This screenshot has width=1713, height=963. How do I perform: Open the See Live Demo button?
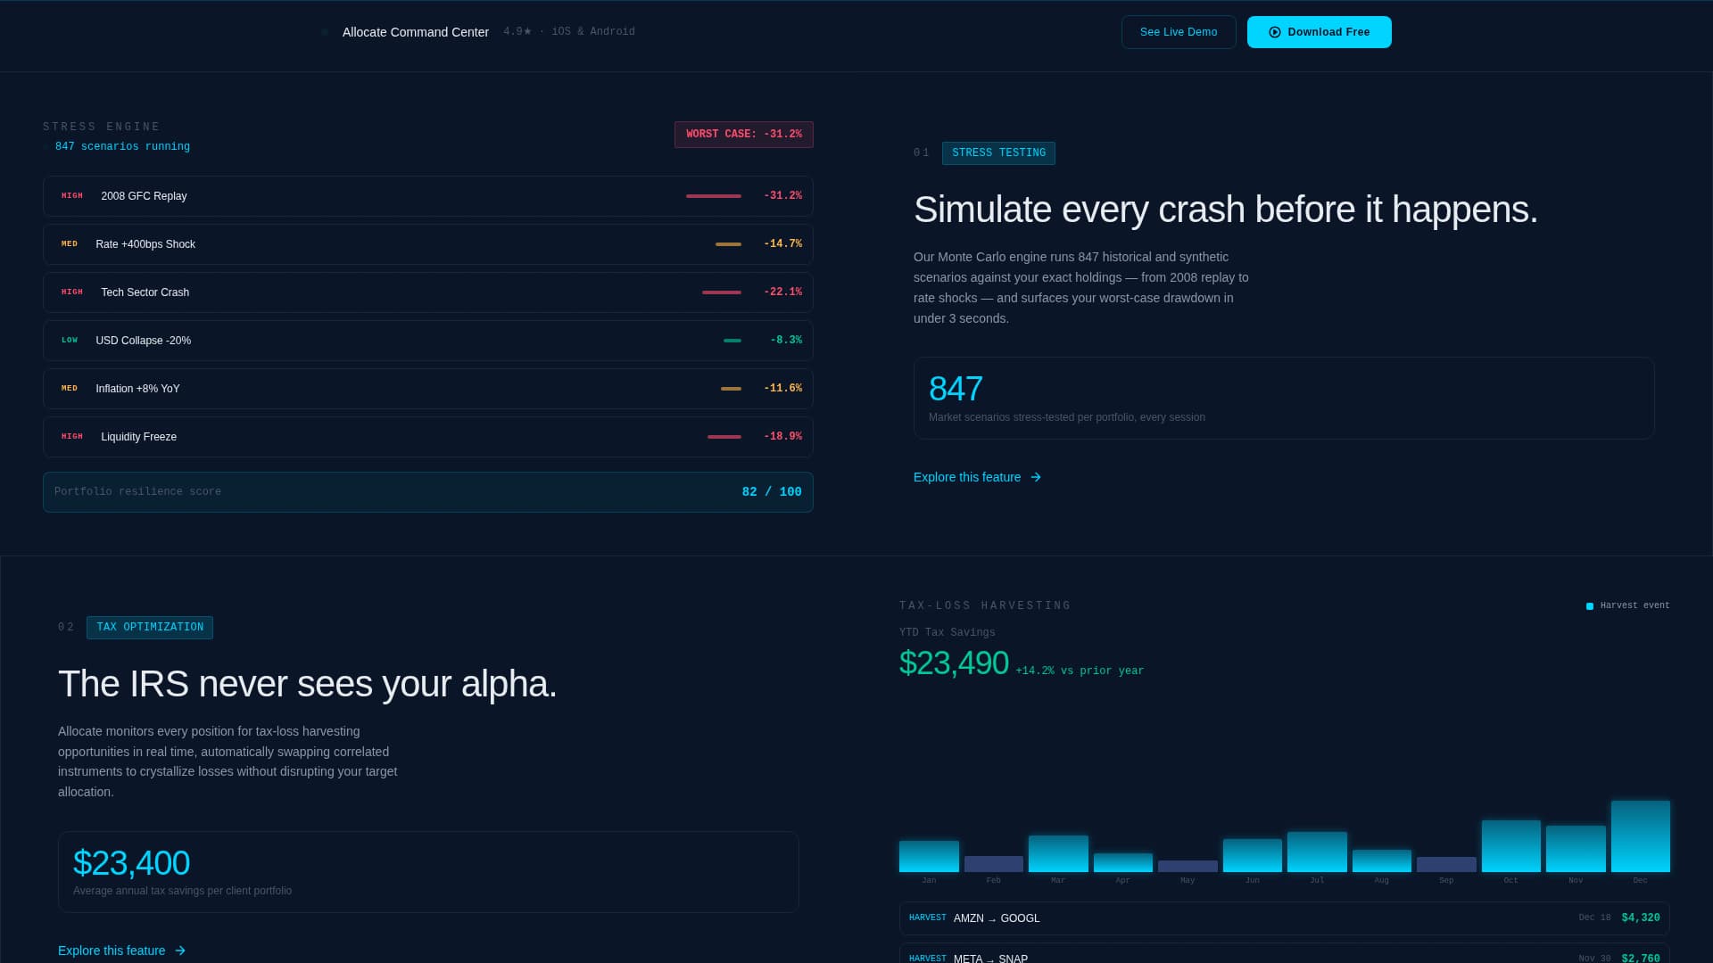(1179, 32)
